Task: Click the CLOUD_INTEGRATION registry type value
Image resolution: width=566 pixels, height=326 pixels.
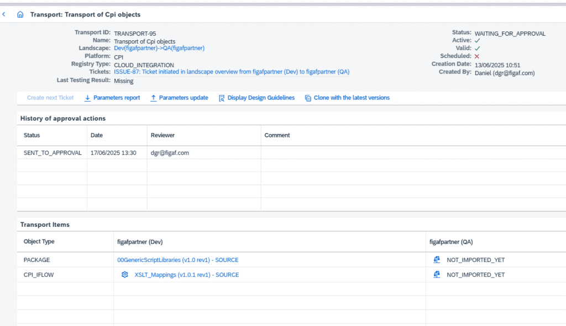Action: [144, 65]
